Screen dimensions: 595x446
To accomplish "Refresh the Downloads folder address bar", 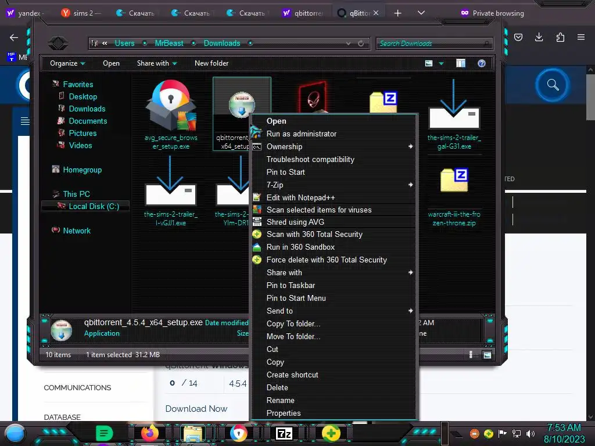I will pos(361,44).
